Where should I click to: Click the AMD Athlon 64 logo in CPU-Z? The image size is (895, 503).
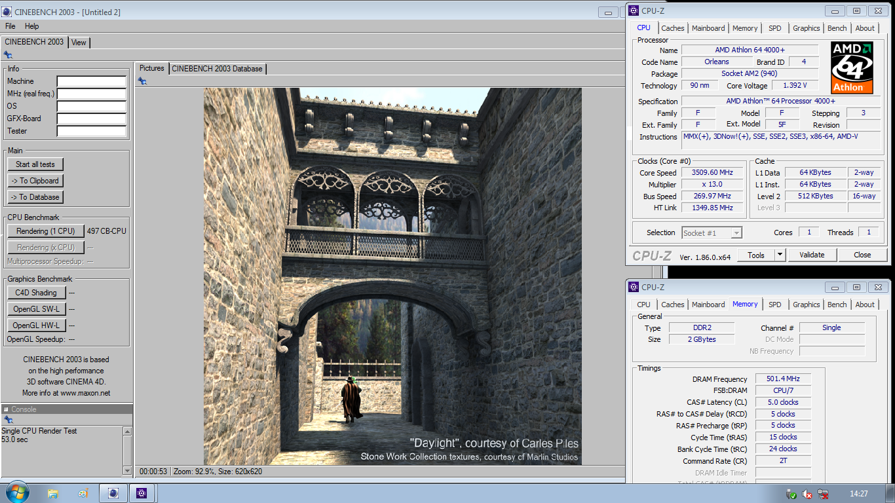pos(852,67)
